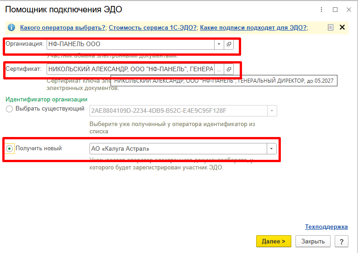Image resolution: width=358 pixels, height=253 pixels.
Task: Dismiss the yellow info banner with X
Action: coord(342,27)
